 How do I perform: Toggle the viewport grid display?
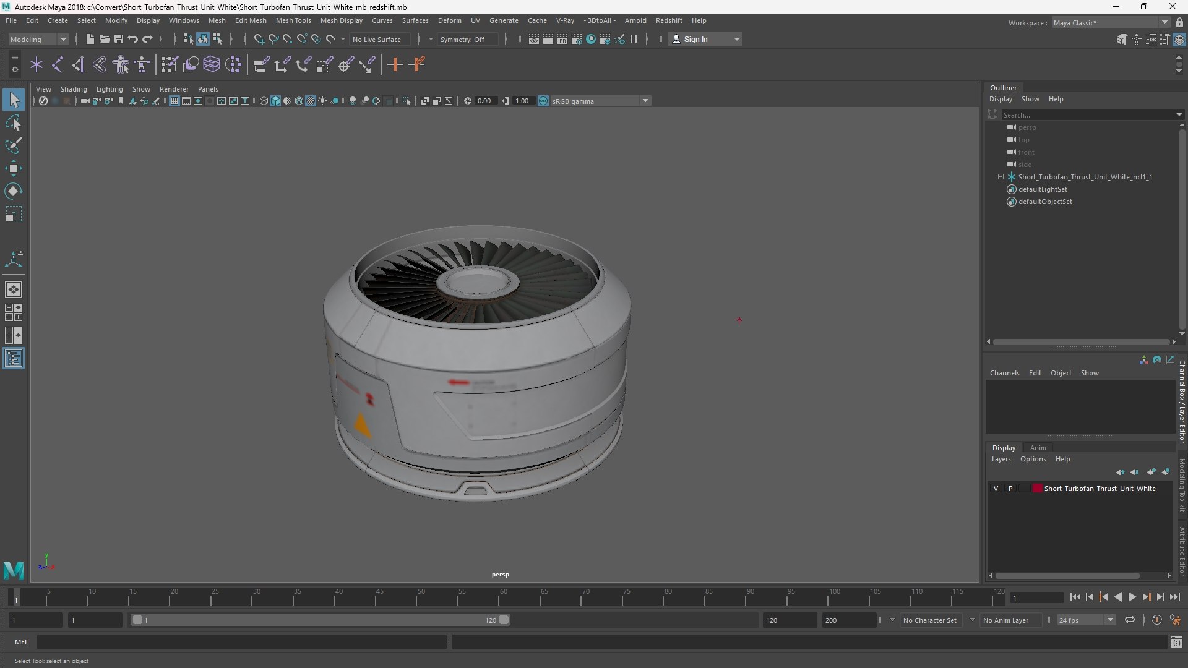pos(174,101)
